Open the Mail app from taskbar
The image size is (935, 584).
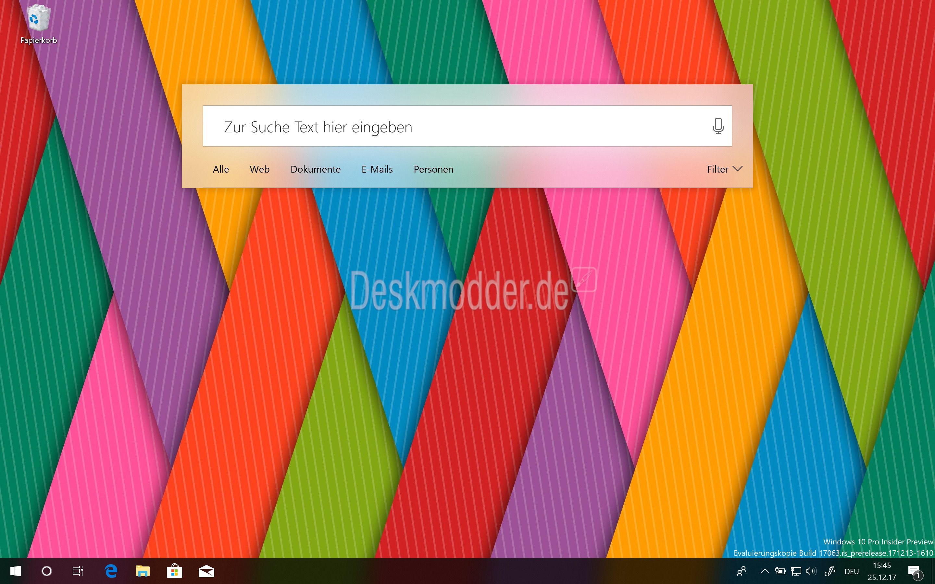[x=206, y=571]
